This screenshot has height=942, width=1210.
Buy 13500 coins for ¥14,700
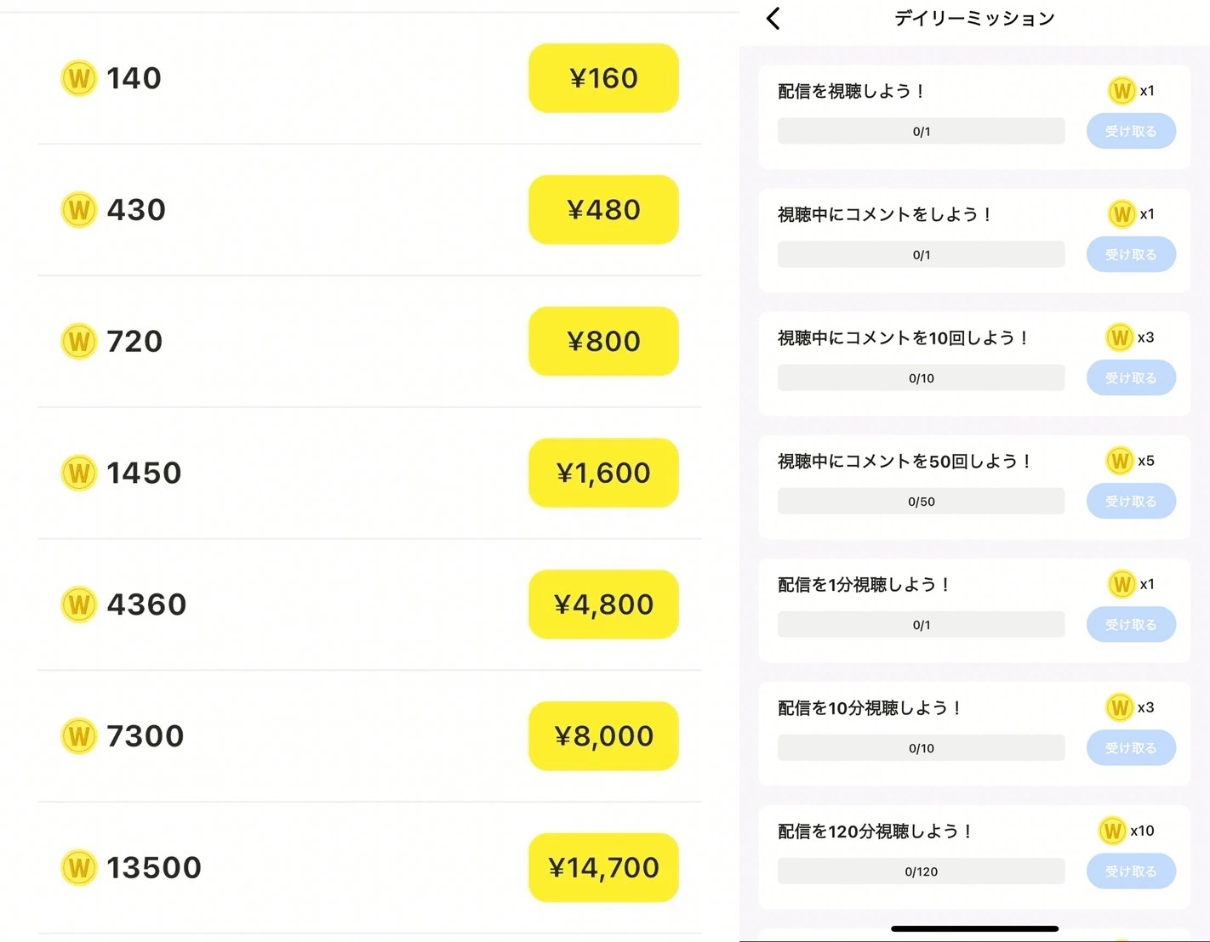(x=603, y=868)
